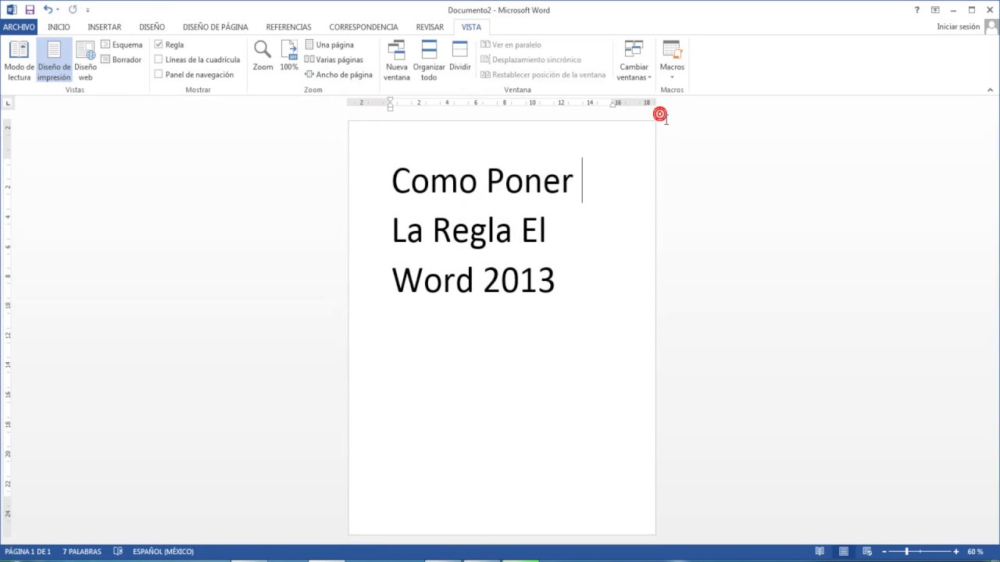This screenshot has height=562, width=1000.
Task: Open the Zoom dialog magnifier
Action: [262, 56]
